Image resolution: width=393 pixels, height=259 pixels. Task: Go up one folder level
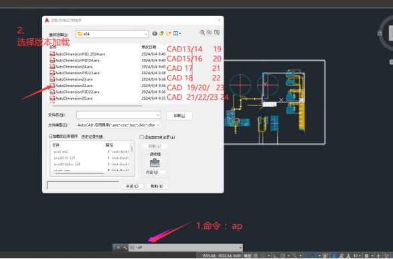click(x=161, y=33)
